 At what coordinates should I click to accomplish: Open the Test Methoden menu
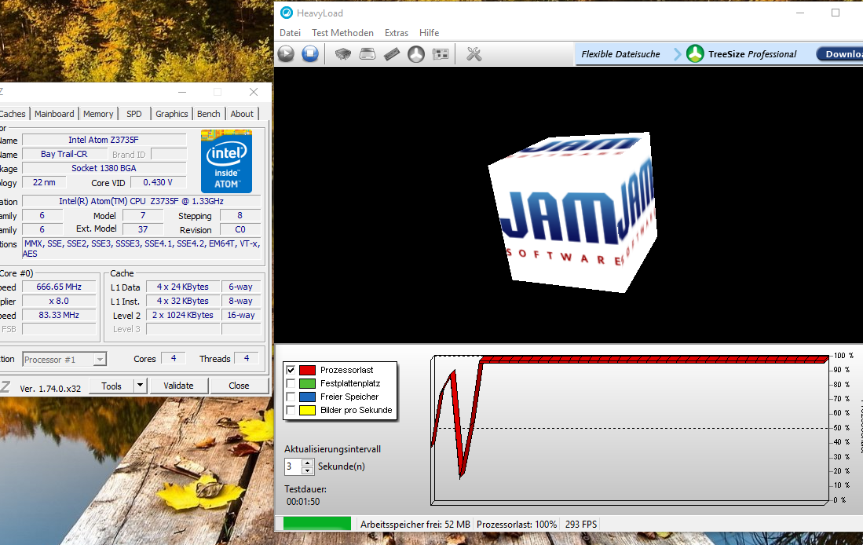point(342,33)
